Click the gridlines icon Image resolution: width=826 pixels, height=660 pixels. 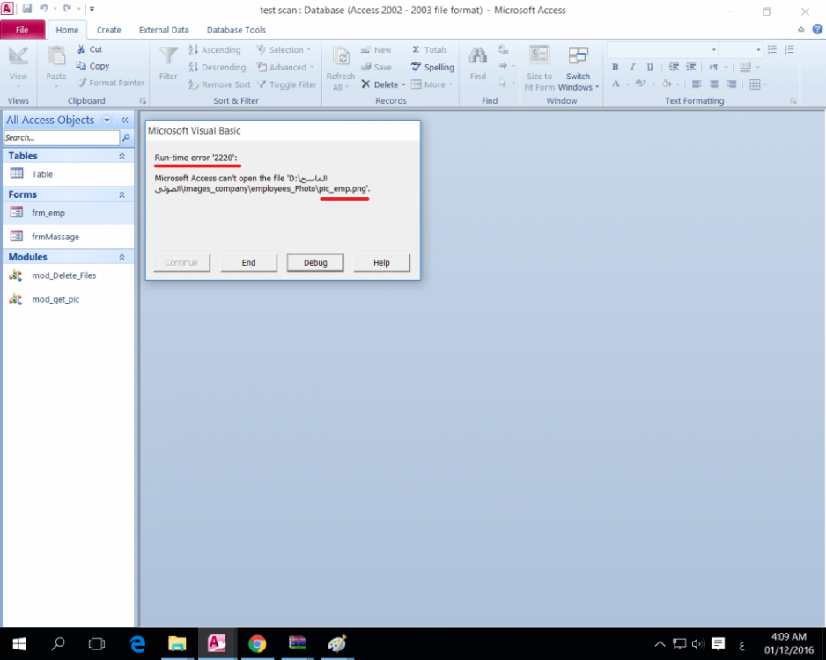tap(755, 84)
